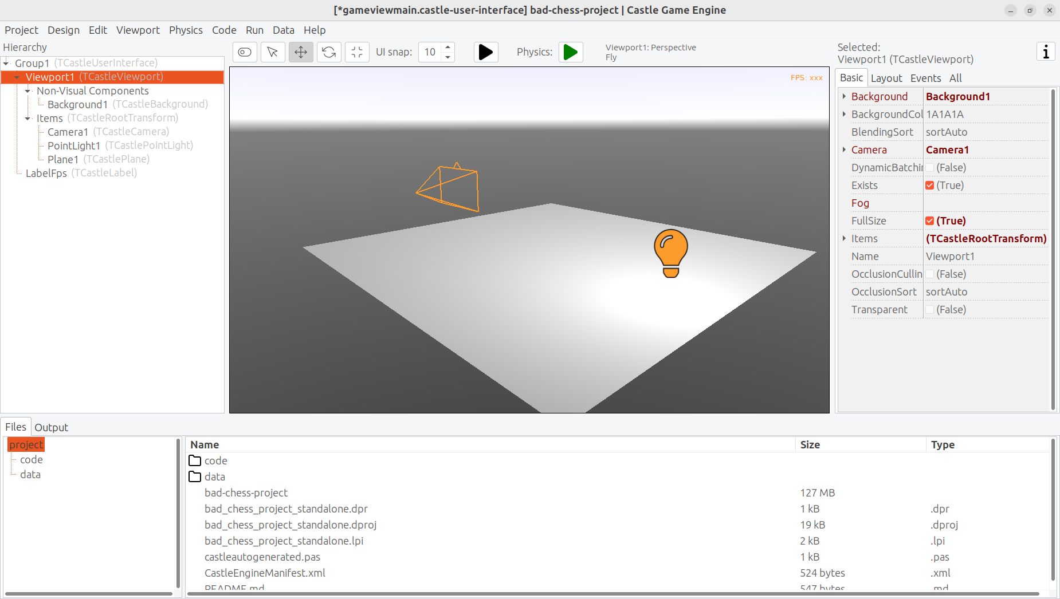
Task: Run the project with black play button
Action: pos(486,52)
